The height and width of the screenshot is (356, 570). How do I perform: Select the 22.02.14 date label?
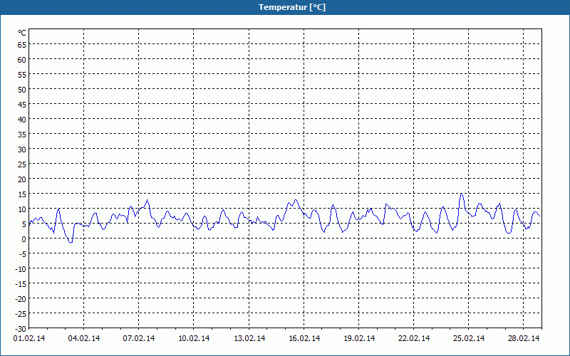[414, 339]
